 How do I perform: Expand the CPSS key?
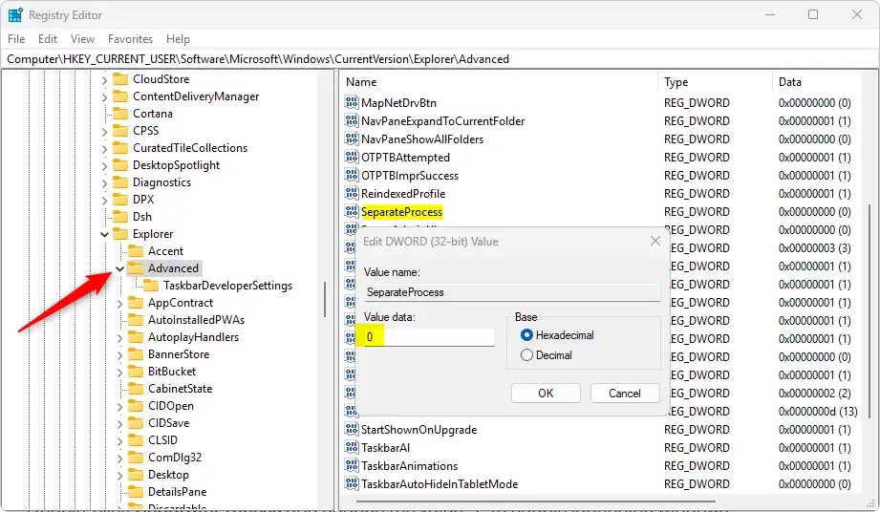104,132
